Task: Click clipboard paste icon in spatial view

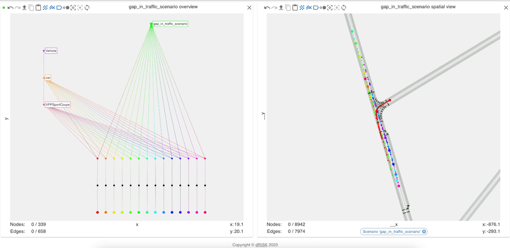Action: pos(295,8)
